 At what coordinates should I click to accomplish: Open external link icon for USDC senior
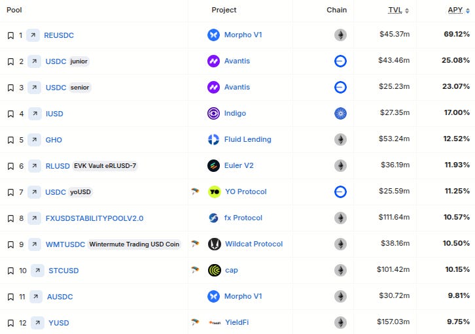34,88
